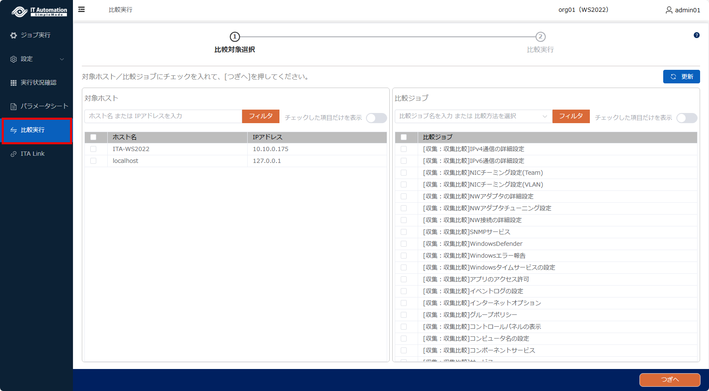709x391 pixels.
Task: Check the コンポーネントサービス job checkbox
Action: click(x=404, y=350)
